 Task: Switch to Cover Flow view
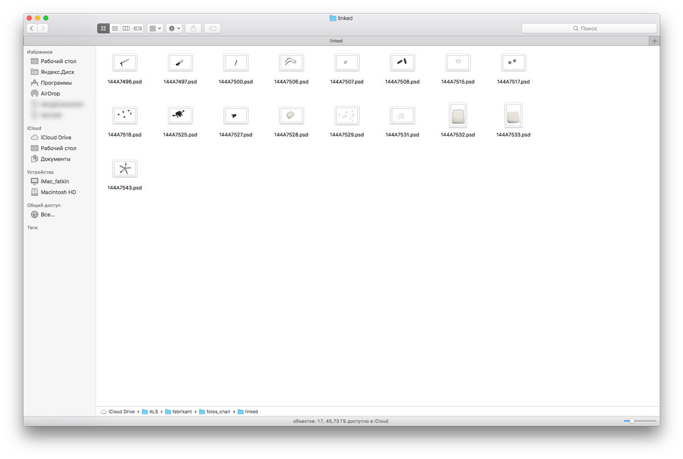[138, 28]
